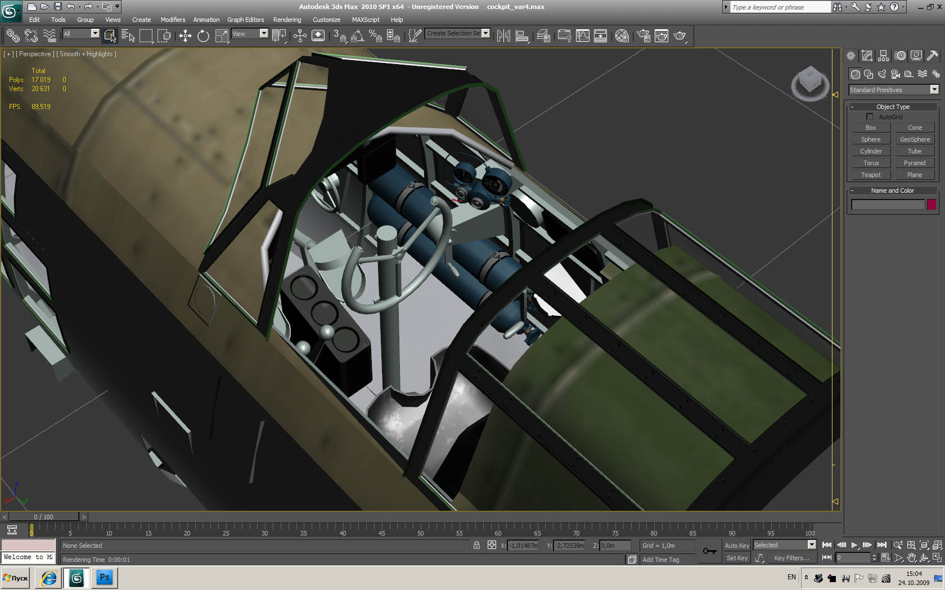Open the Modifiers menu

click(173, 20)
